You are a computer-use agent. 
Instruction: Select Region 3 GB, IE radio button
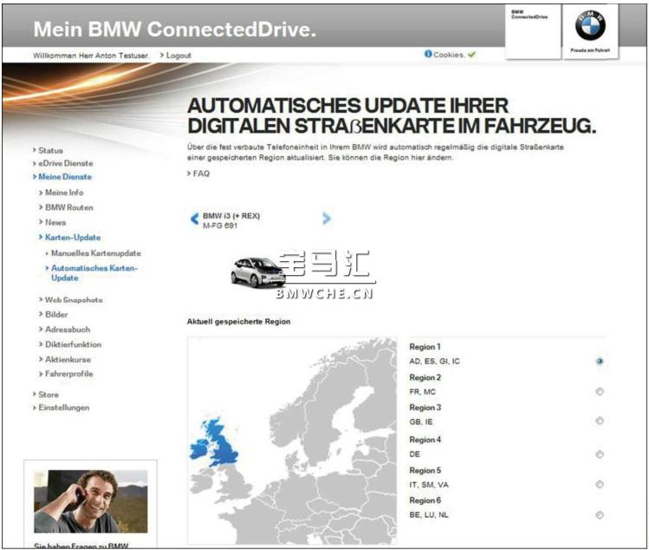[x=600, y=421]
